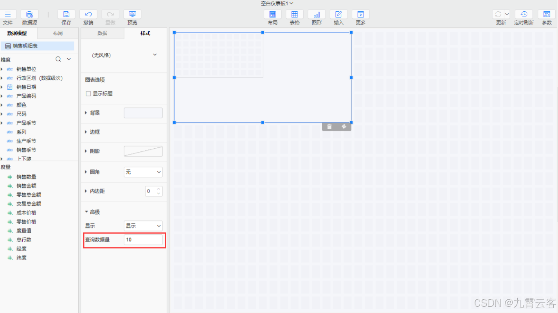Expand the 阴影 section
The image size is (558, 313).
(86, 151)
